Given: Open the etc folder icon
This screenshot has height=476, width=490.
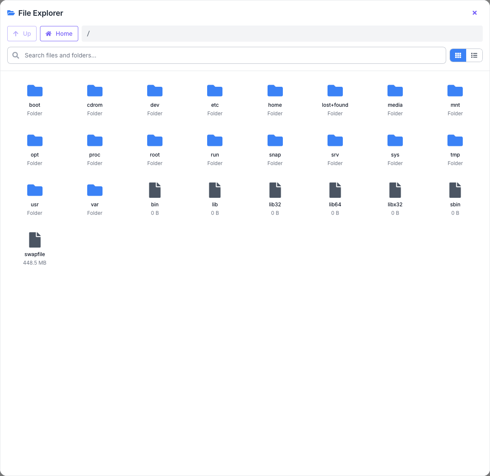Looking at the screenshot, I should 215,91.
